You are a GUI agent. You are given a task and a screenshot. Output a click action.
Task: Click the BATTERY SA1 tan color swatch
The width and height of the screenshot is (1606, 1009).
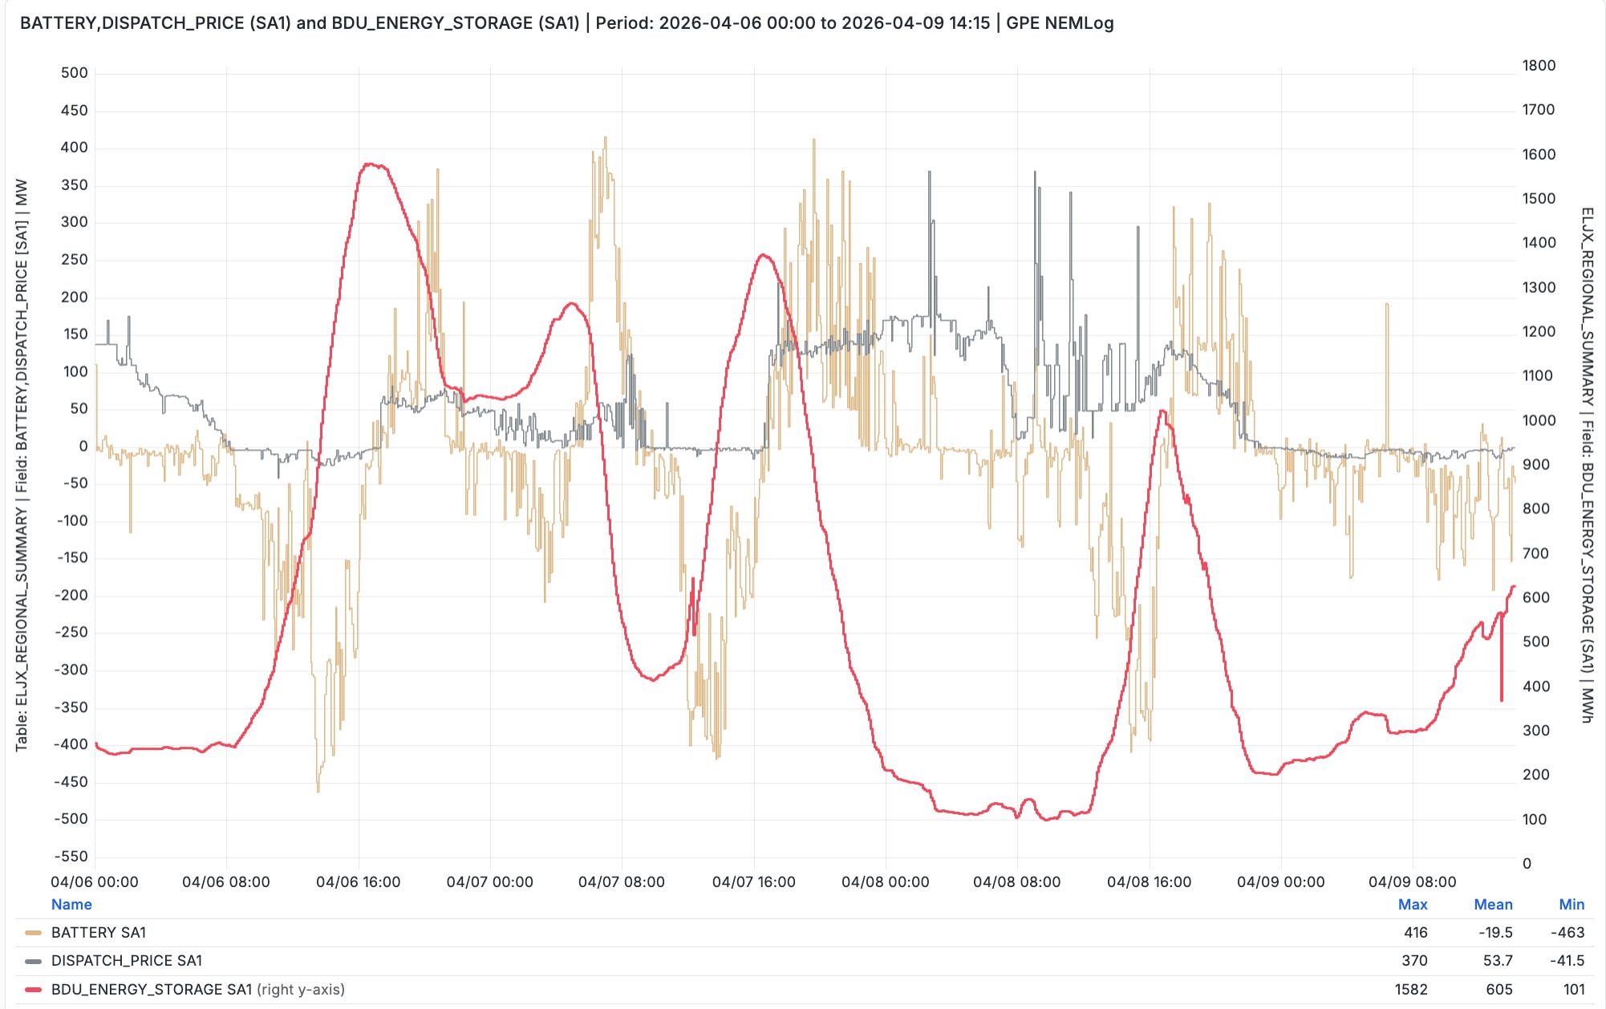pyautogui.click(x=33, y=933)
